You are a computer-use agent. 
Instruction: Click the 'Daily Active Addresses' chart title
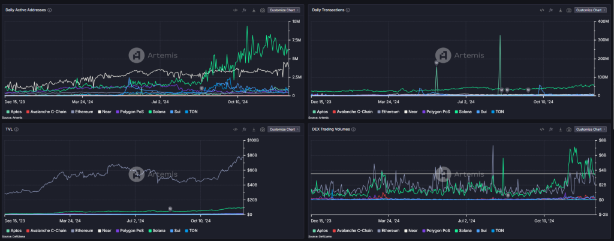tap(26, 10)
